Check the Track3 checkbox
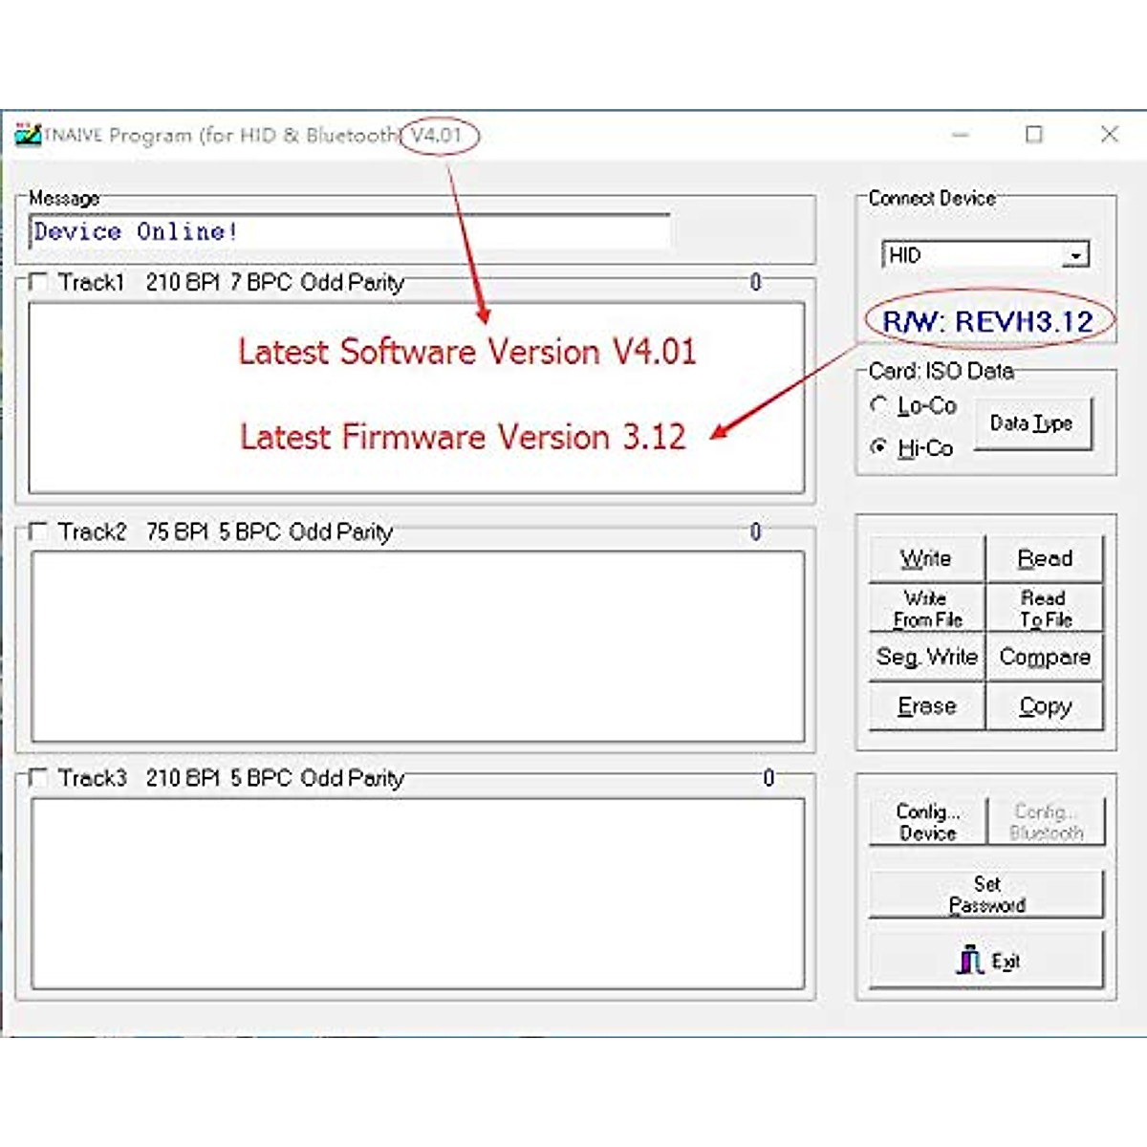The width and height of the screenshot is (1147, 1147). (38, 778)
